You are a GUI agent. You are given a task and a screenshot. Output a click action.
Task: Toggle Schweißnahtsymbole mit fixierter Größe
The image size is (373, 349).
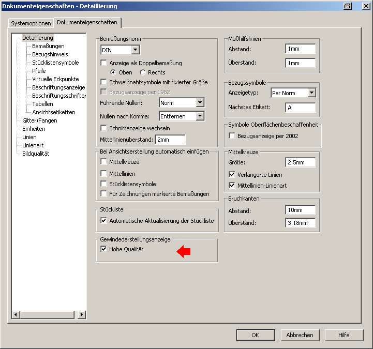pos(103,82)
